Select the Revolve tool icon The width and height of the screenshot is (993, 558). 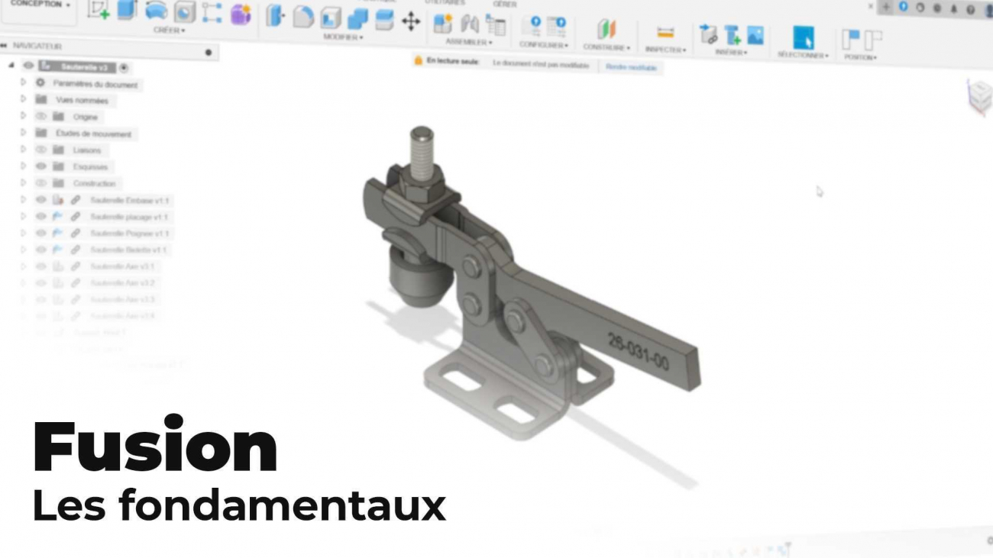tap(156, 11)
